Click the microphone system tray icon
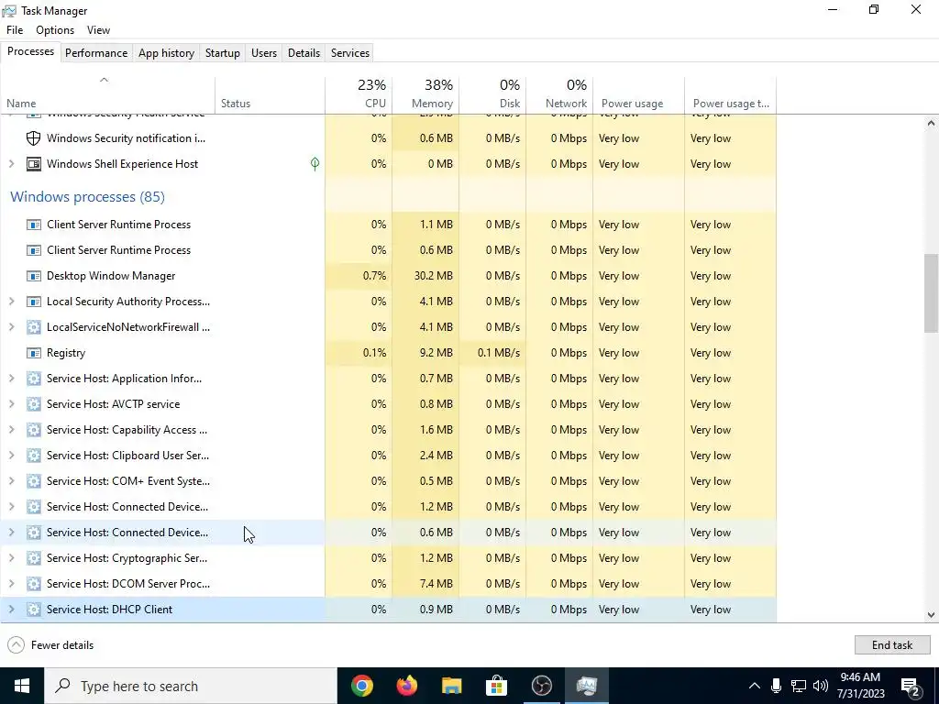 click(776, 686)
